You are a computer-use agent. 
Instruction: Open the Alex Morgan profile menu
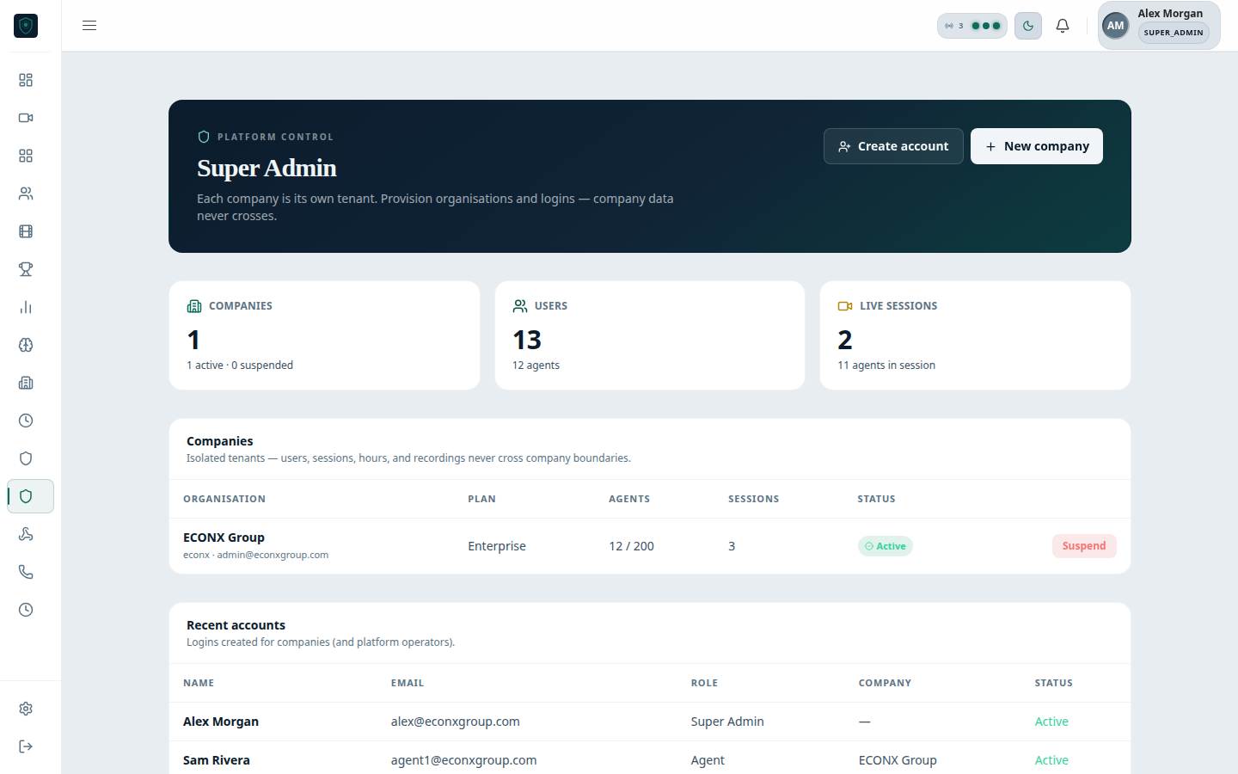click(1159, 25)
